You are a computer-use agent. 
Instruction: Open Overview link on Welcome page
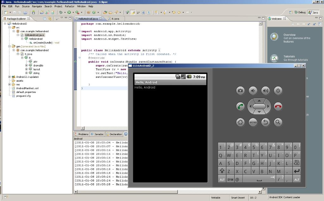coord(289,35)
